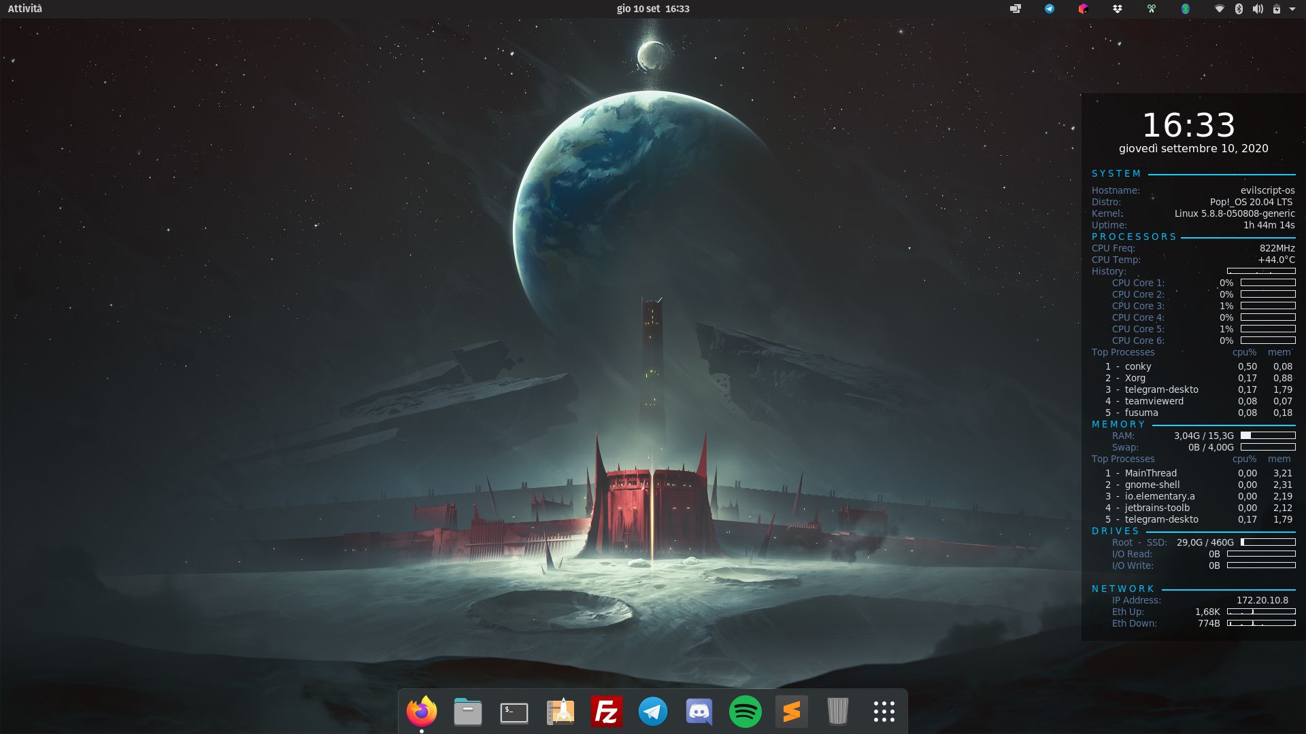Viewport: 1306px width, 734px height.
Task: Open the battery indicator dropdown
Action: (1277, 9)
